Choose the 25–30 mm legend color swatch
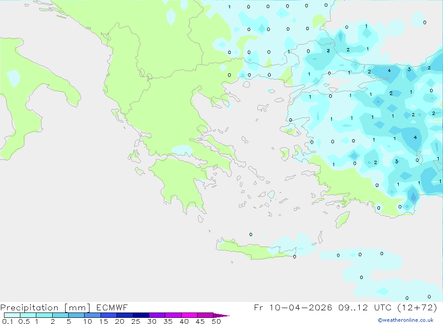443x324 pixels. click(141, 315)
